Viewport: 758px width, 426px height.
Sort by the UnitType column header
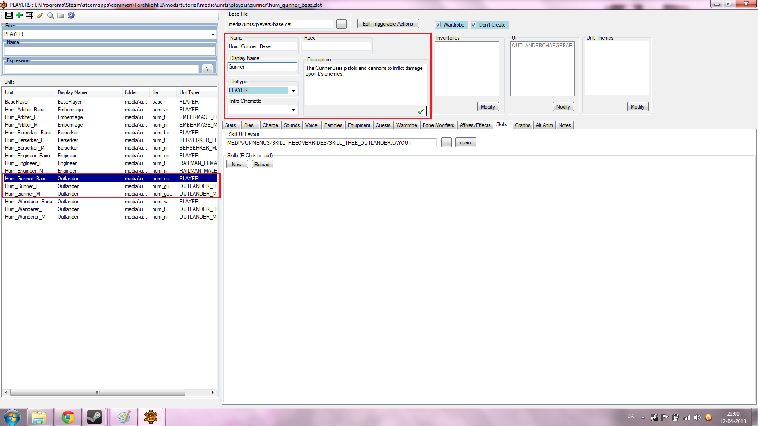[x=197, y=92]
